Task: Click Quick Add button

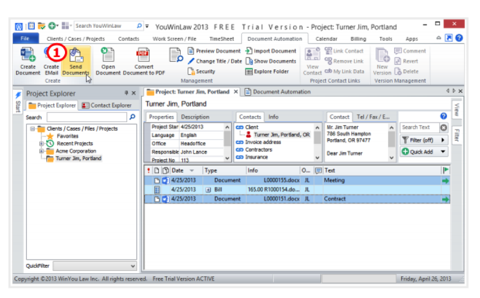Action: coord(418,152)
